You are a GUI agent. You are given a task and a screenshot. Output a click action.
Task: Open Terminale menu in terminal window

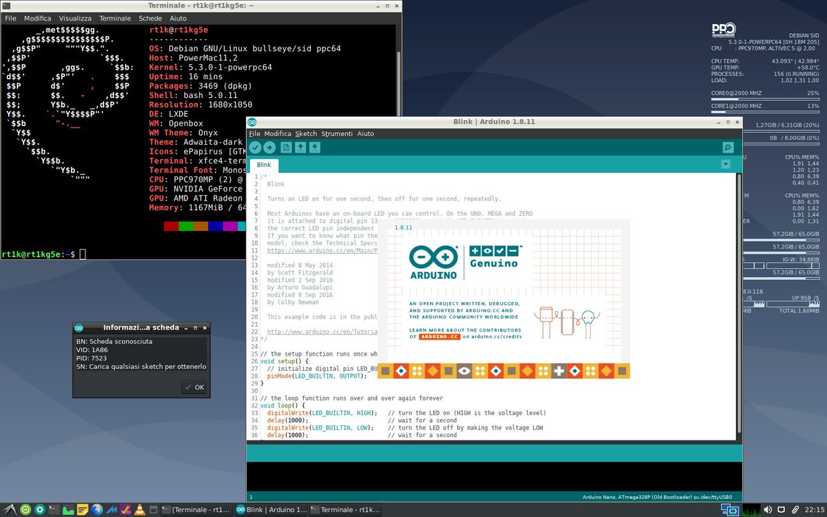tap(115, 18)
